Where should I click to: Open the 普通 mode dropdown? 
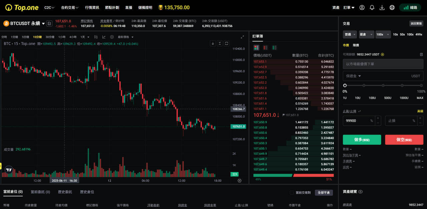click(350, 34)
